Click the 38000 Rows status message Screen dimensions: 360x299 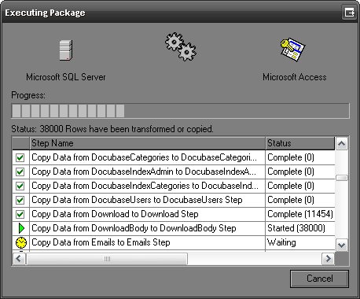112,129
